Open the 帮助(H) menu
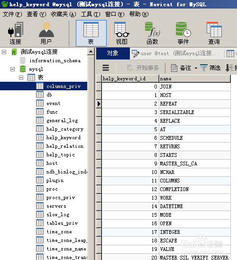Image resolution: width=237 pixels, height=260 pixels. [139, 14]
